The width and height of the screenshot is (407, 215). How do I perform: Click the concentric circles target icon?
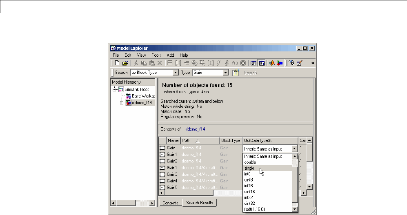(243, 63)
